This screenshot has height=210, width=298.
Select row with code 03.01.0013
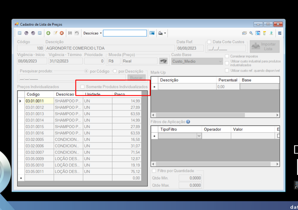(80, 114)
